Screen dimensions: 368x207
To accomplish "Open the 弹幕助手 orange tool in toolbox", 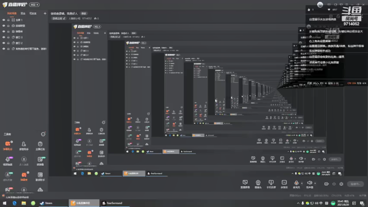I will (7, 145).
